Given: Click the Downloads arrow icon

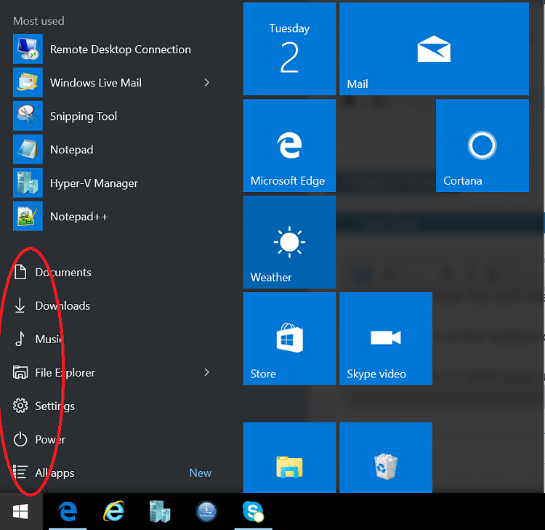Looking at the screenshot, I should [x=20, y=305].
